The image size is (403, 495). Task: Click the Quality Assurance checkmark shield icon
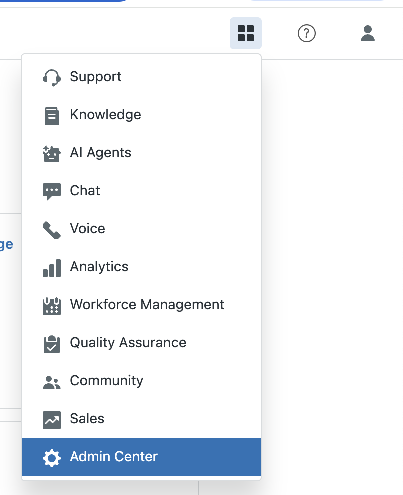(x=51, y=342)
